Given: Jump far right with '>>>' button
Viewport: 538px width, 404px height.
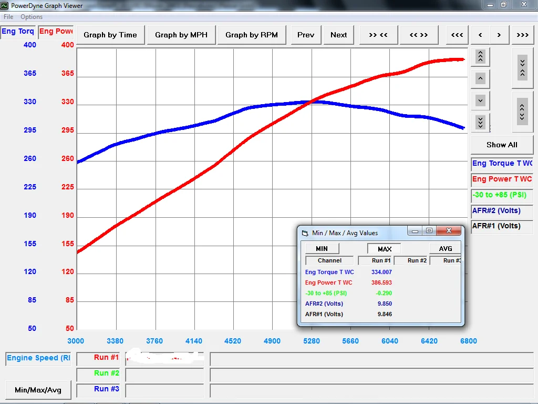Looking at the screenshot, I should coord(522,35).
